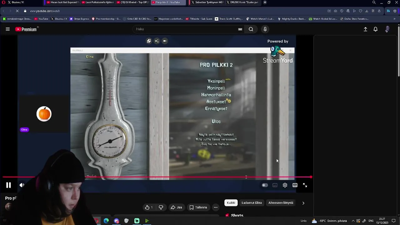Expand bookmarks bar overflow chevron

pos(394,19)
